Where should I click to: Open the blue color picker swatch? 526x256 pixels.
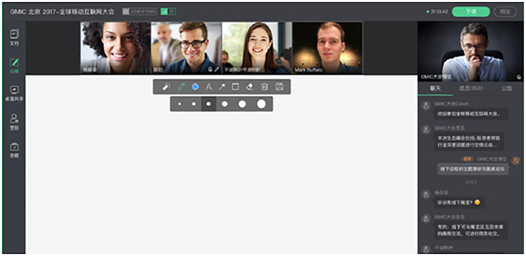(x=195, y=87)
